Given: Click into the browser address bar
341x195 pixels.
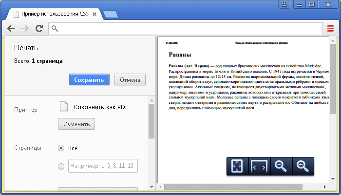Looking at the screenshot, I should (x=186, y=28).
